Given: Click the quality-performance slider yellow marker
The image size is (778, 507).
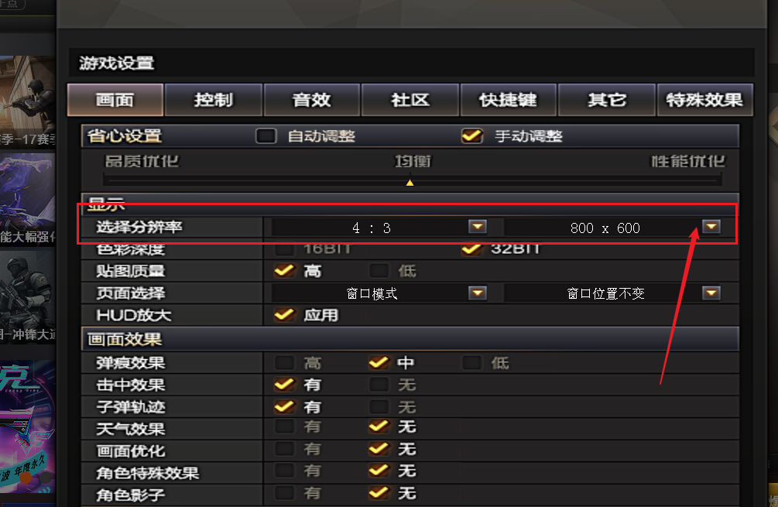Looking at the screenshot, I should coord(410,183).
